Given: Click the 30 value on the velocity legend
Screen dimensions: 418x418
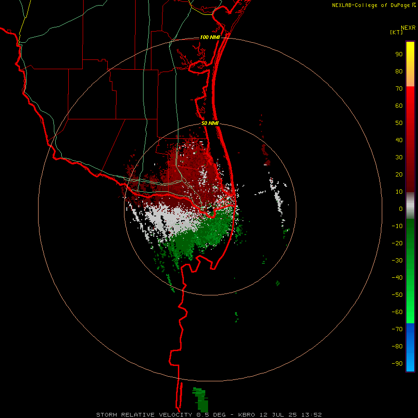Looking at the screenshot, I should point(399,157).
